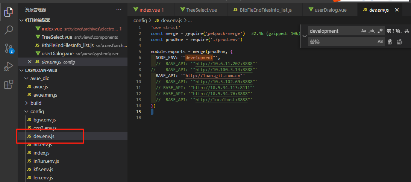
Task: Click the Replace All icon
Action: coord(399,42)
